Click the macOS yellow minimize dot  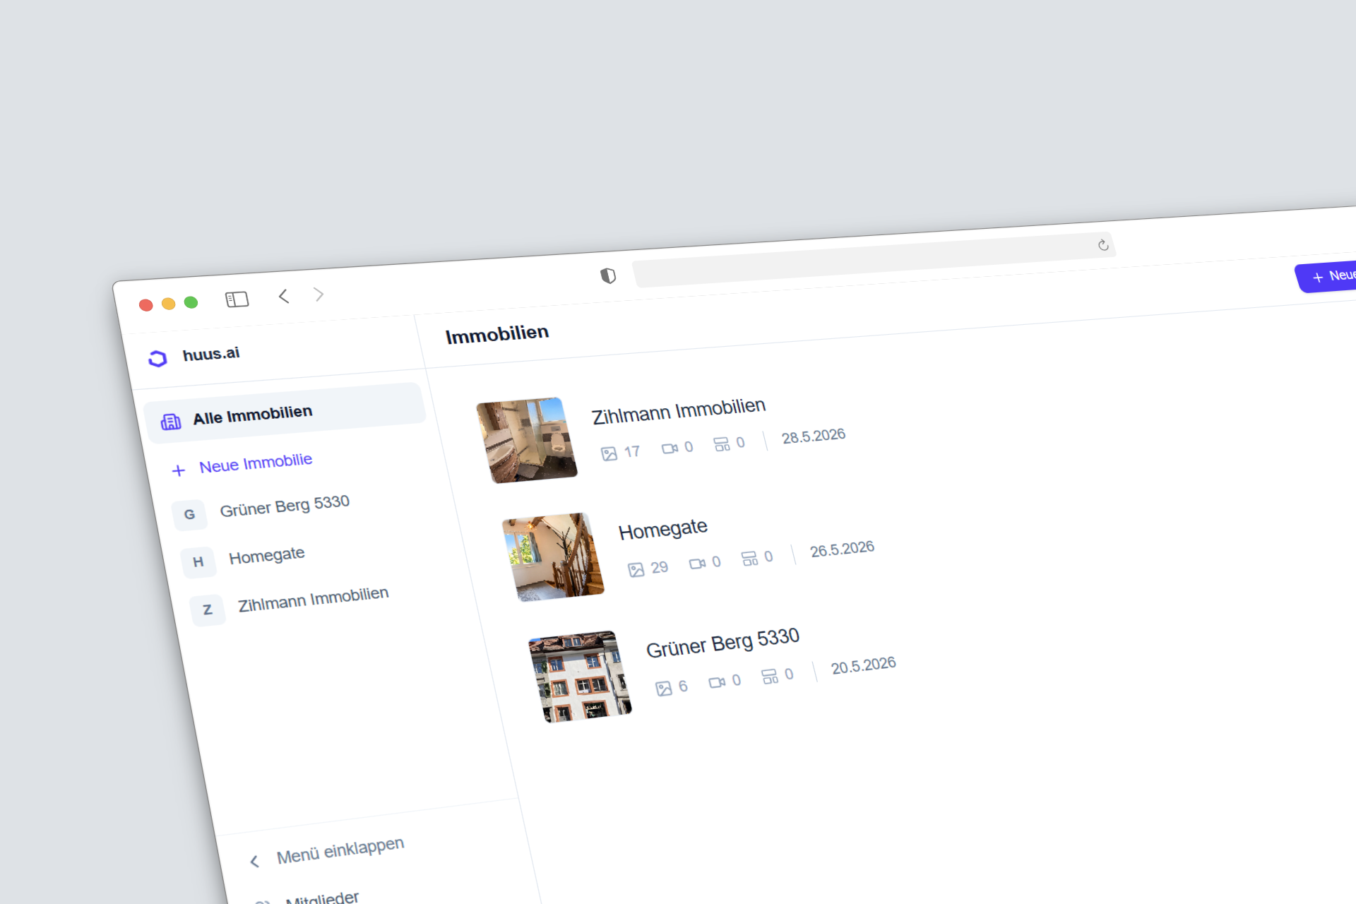(x=168, y=304)
